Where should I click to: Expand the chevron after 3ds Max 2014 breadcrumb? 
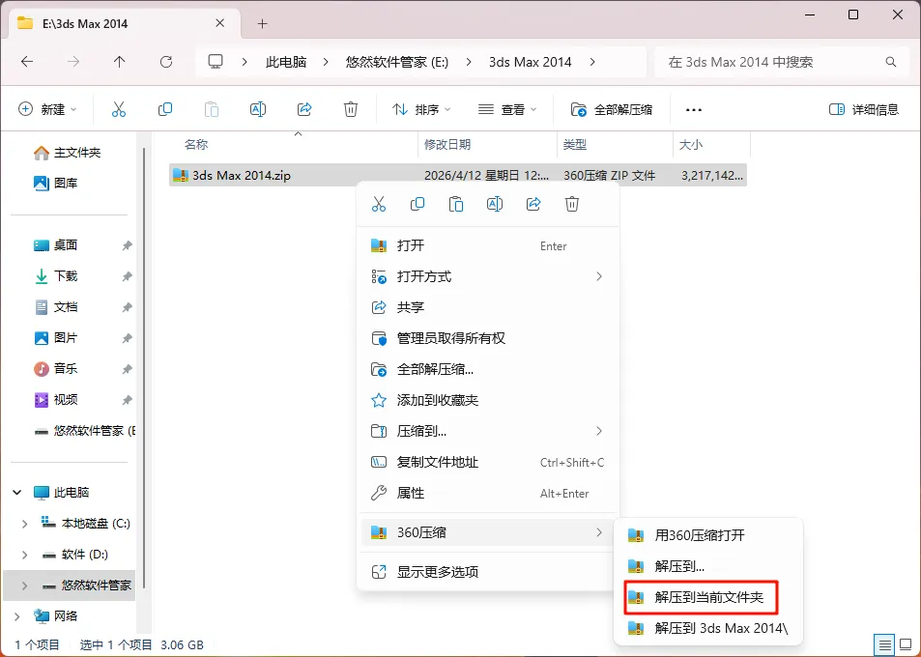[x=592, y=62]
